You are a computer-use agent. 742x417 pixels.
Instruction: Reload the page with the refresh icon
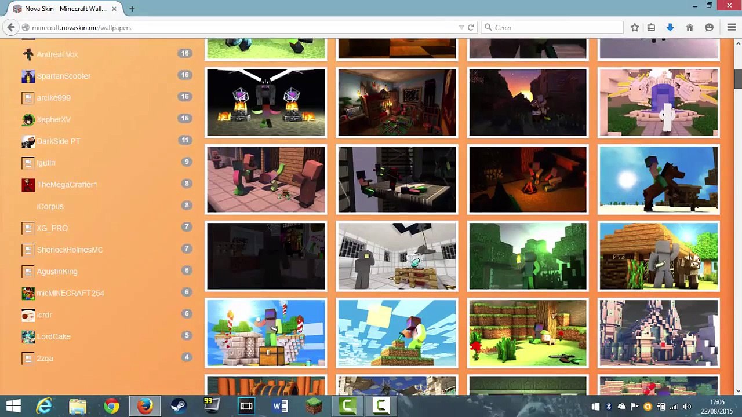[x=471, y=27]
